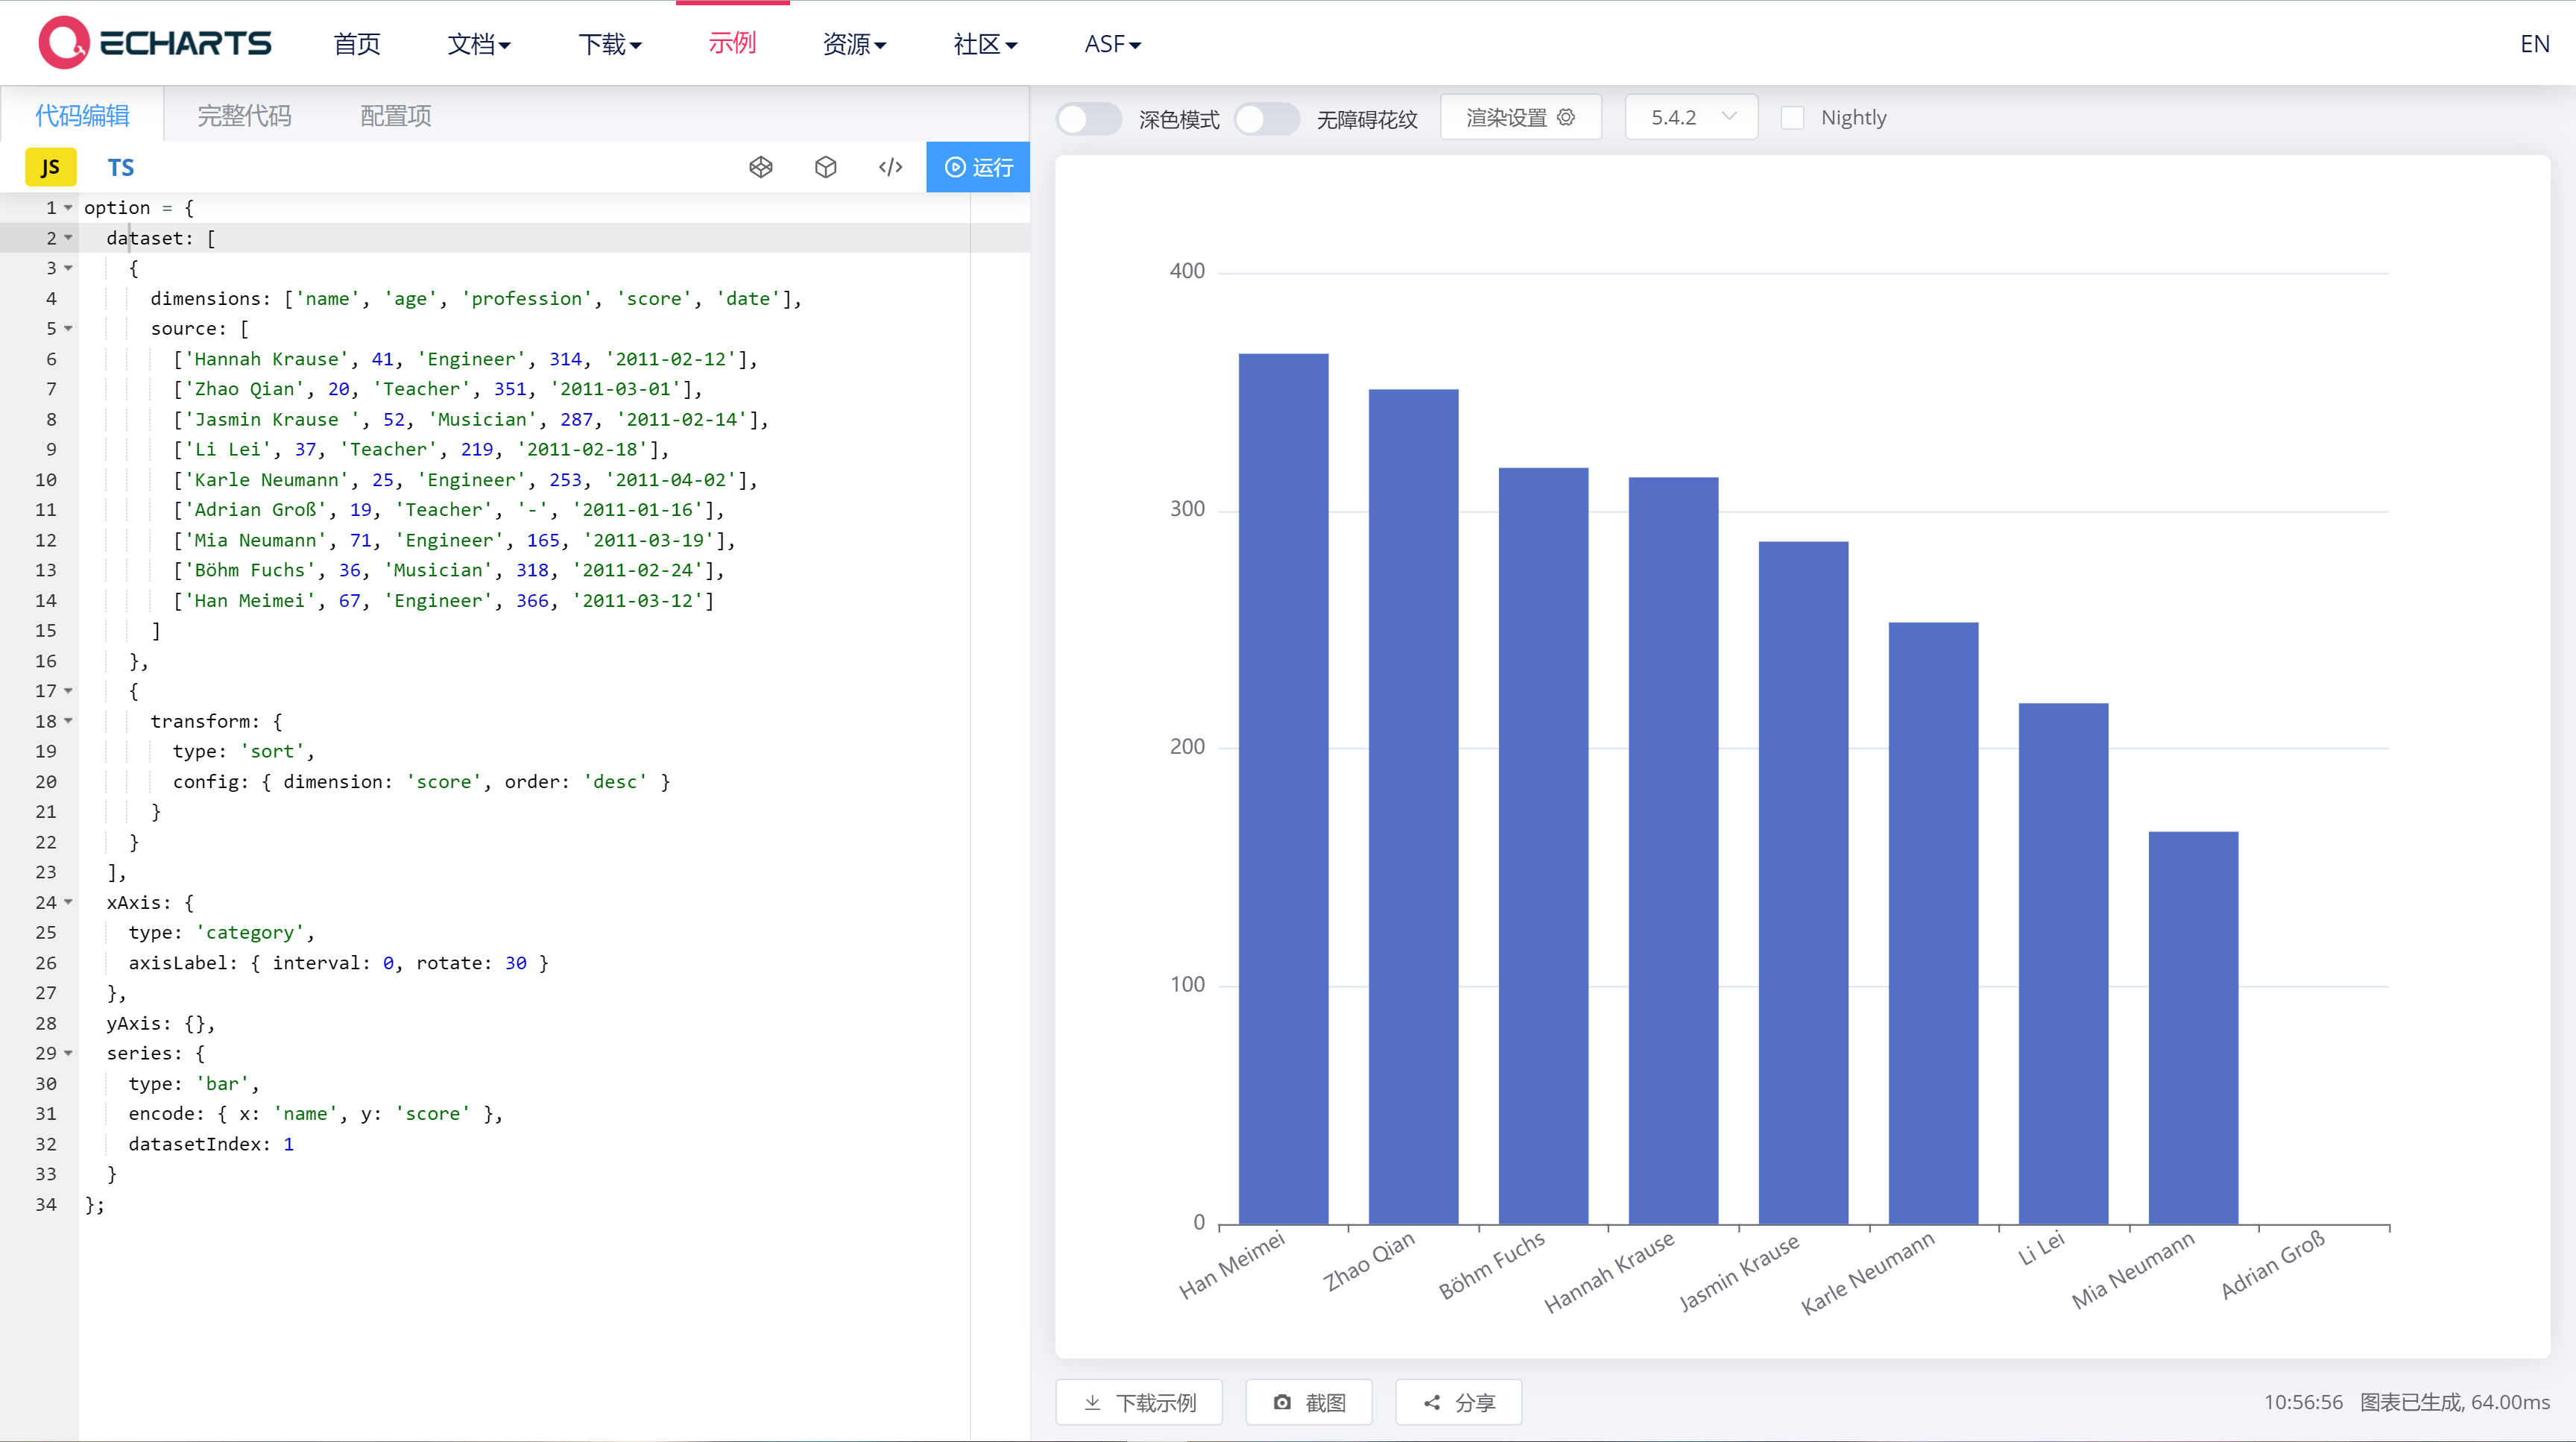Expand the 文档 navigation dropdown

pos(479,44)
